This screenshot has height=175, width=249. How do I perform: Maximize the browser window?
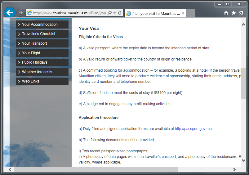[x=228, y=4]
